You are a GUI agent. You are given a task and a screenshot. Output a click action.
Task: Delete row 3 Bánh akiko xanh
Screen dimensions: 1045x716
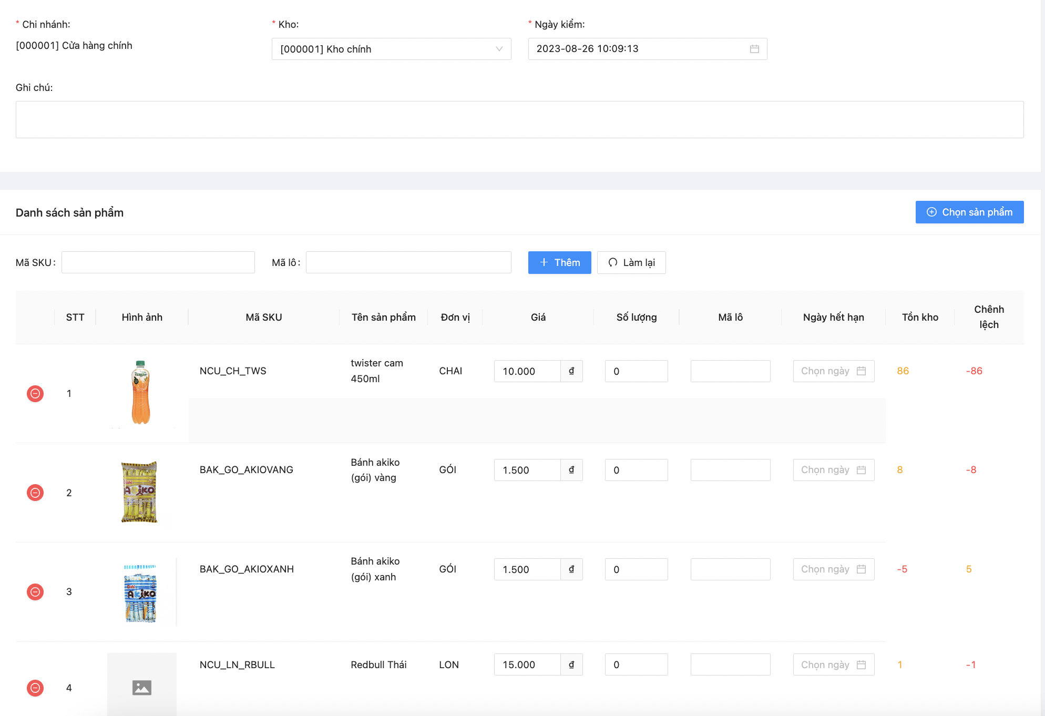coord(35,592)
